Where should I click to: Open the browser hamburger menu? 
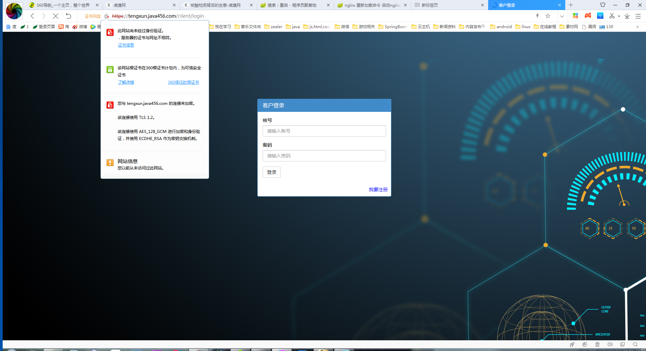click(x=638, y=16)
